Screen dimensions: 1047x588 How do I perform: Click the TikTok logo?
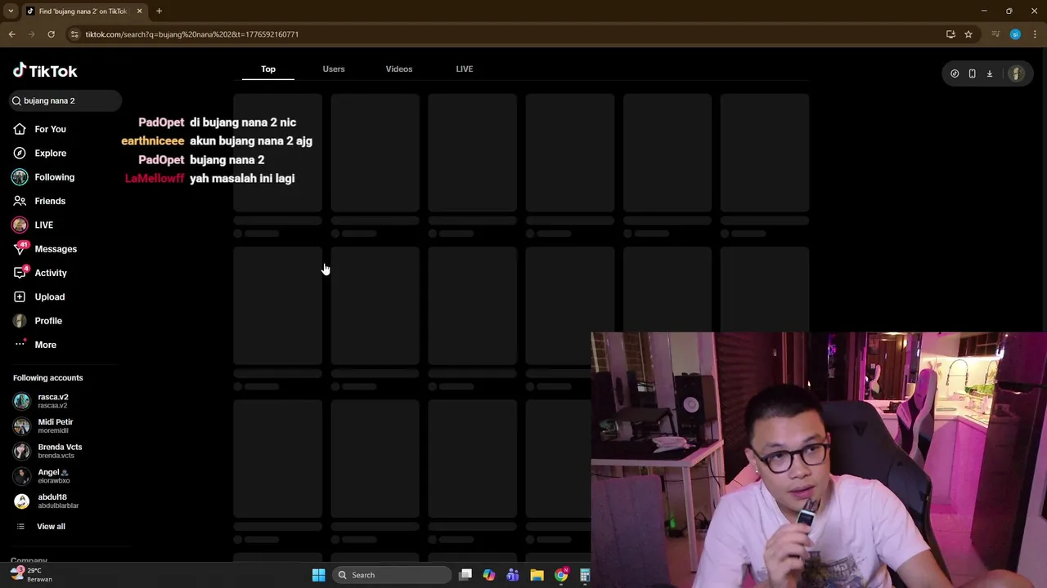(x=45, y=71)
